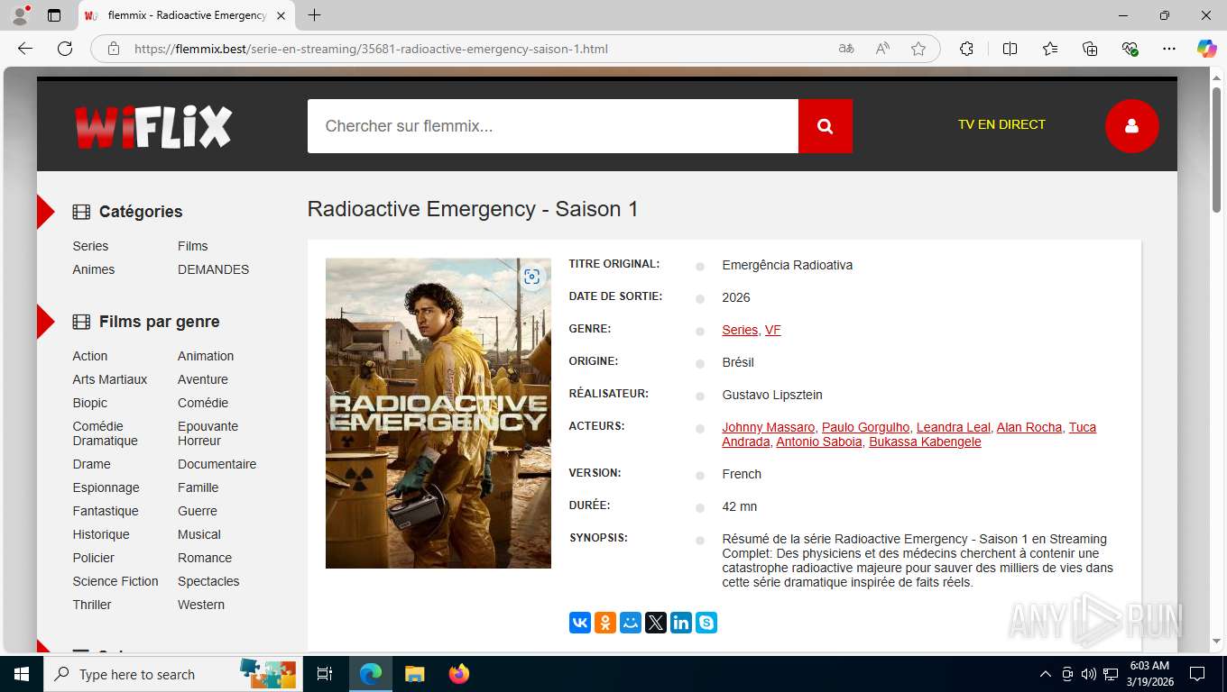
Task: Select the flemmix Radioactive Emergency tab
Action: [x=186, y=15]
